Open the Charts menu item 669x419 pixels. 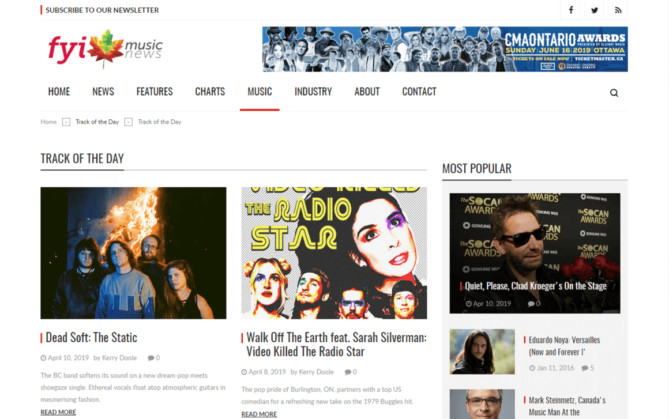point(210,92)
